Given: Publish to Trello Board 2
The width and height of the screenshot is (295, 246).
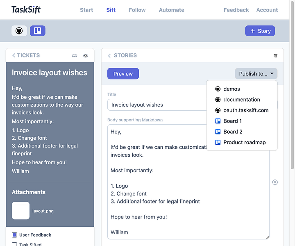Looking at the screenshot, I should pos(242,132).
